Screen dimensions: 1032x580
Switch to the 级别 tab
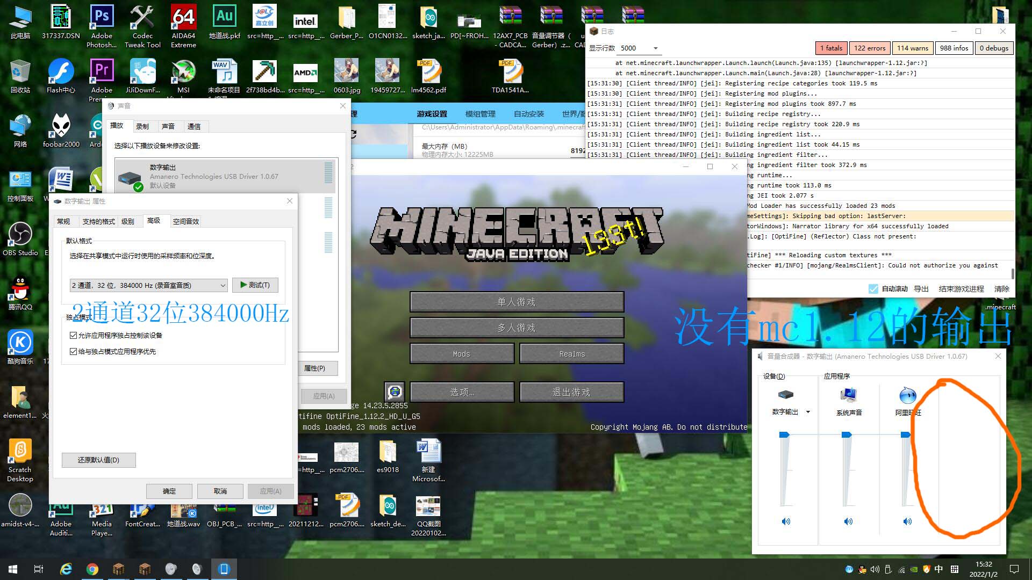(128, 221)
